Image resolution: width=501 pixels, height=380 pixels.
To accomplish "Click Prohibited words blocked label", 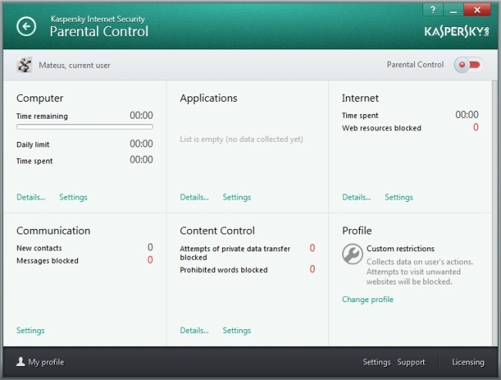I will coord(224,270).
